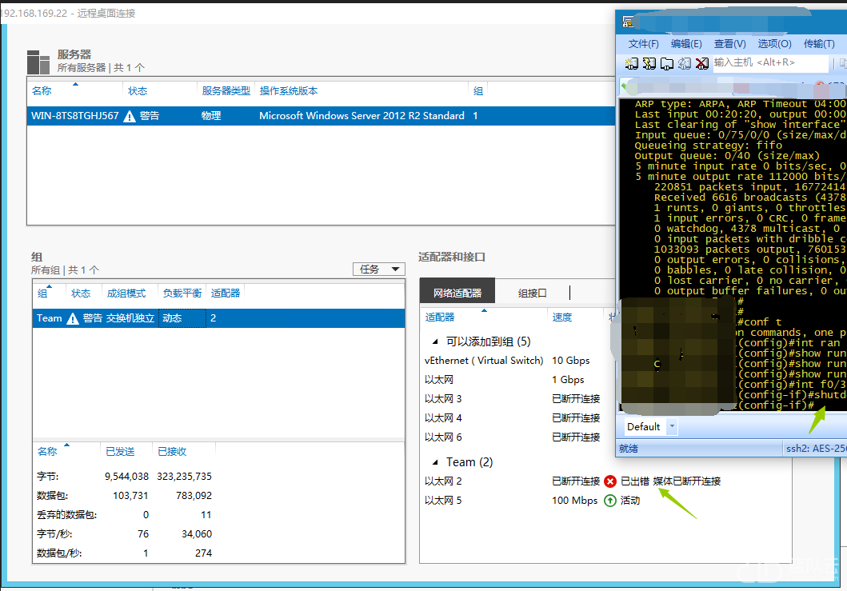
Task: Click the 丢弃的数据包 row label
Action: [66, 515]
